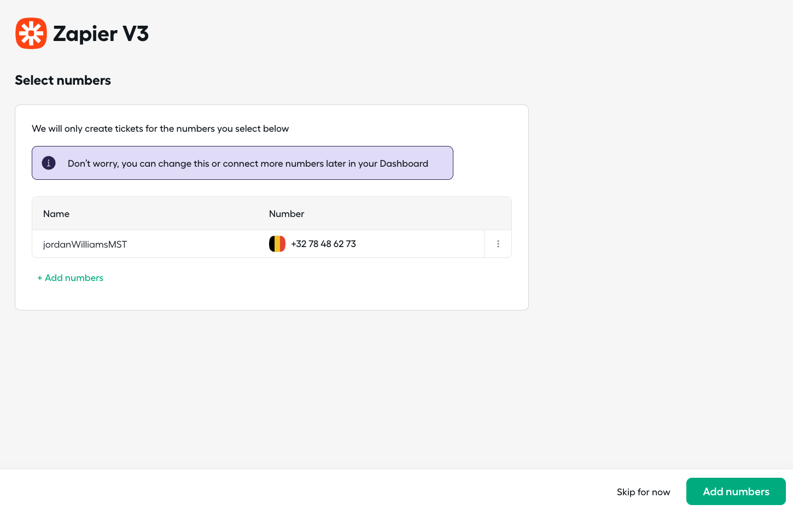This screenshot has height=510, width=793.
Task: Click the green Add numbers button
Action: pyautogui.click(x=736, y=491)
